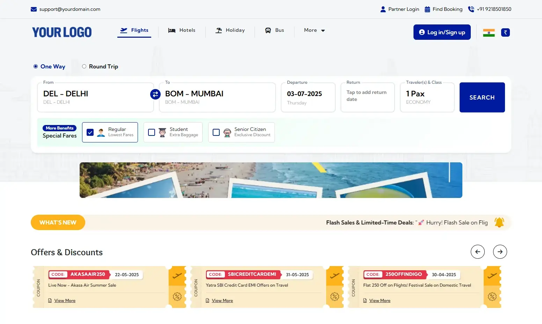Click the flash sale notification bell icon
This screenshot has width=542, height=324.
point(499,222)
